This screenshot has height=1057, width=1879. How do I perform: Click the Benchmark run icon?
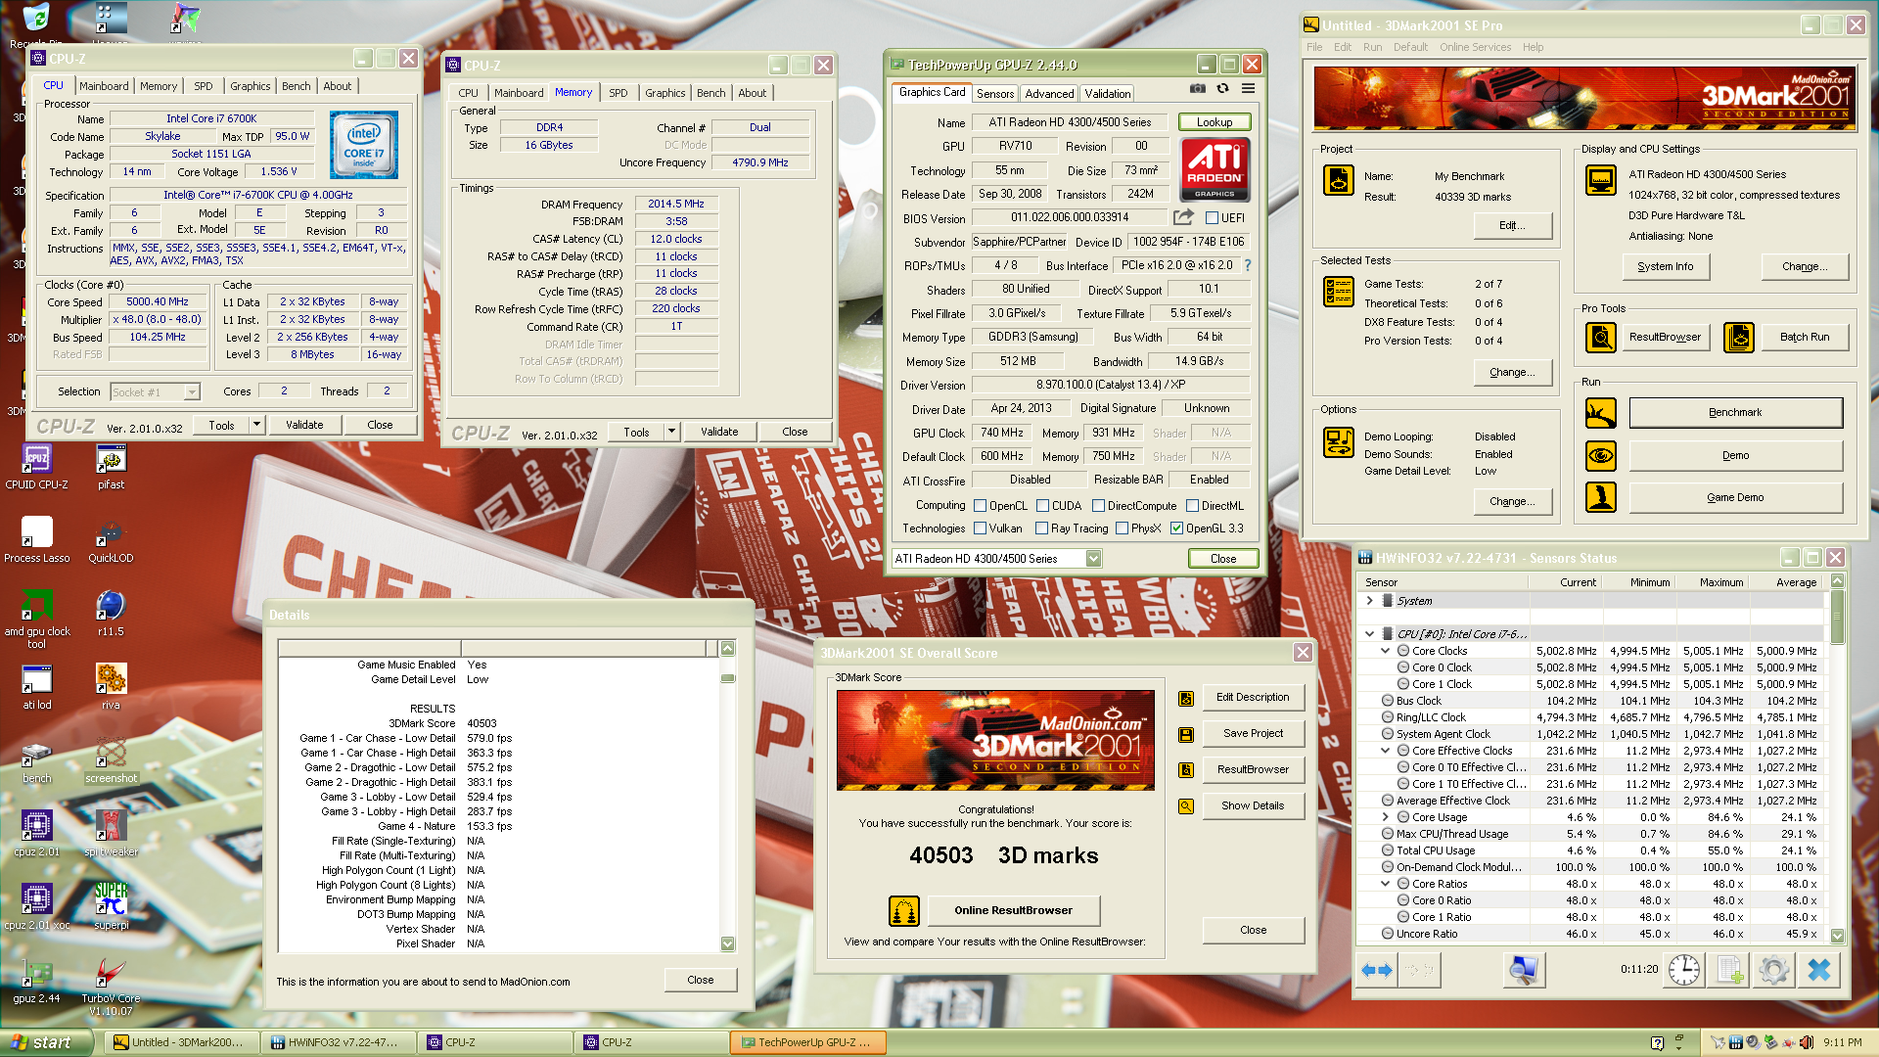click(1601, 413)
